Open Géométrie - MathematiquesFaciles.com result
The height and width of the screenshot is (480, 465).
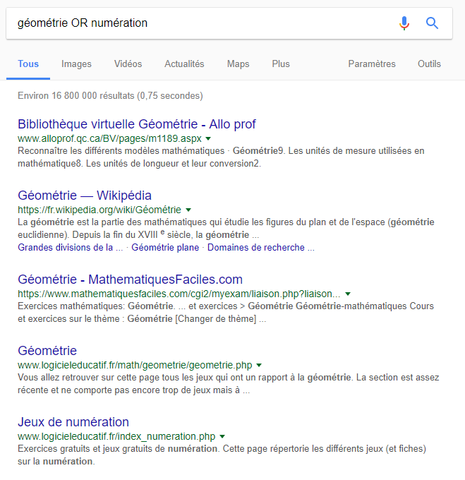tap(130, 280)
